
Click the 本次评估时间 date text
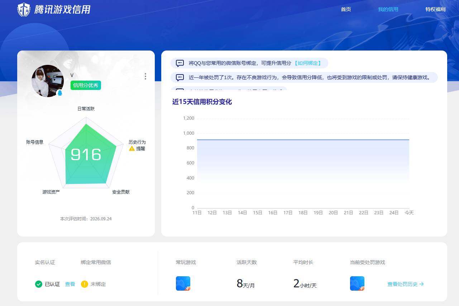(x=86, y=219)
